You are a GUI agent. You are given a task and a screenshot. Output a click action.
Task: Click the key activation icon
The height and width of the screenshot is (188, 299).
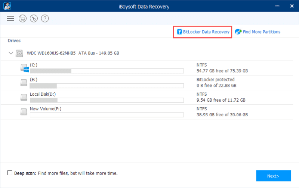point(34,18)
